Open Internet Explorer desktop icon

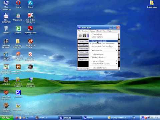(x=6, y=56)
